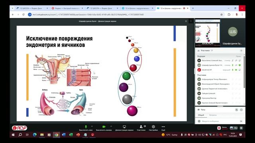Select participant Зайцев Алексей
Image resolution: width=255 pixels, height=143 pixels.
tap(219, 93)
